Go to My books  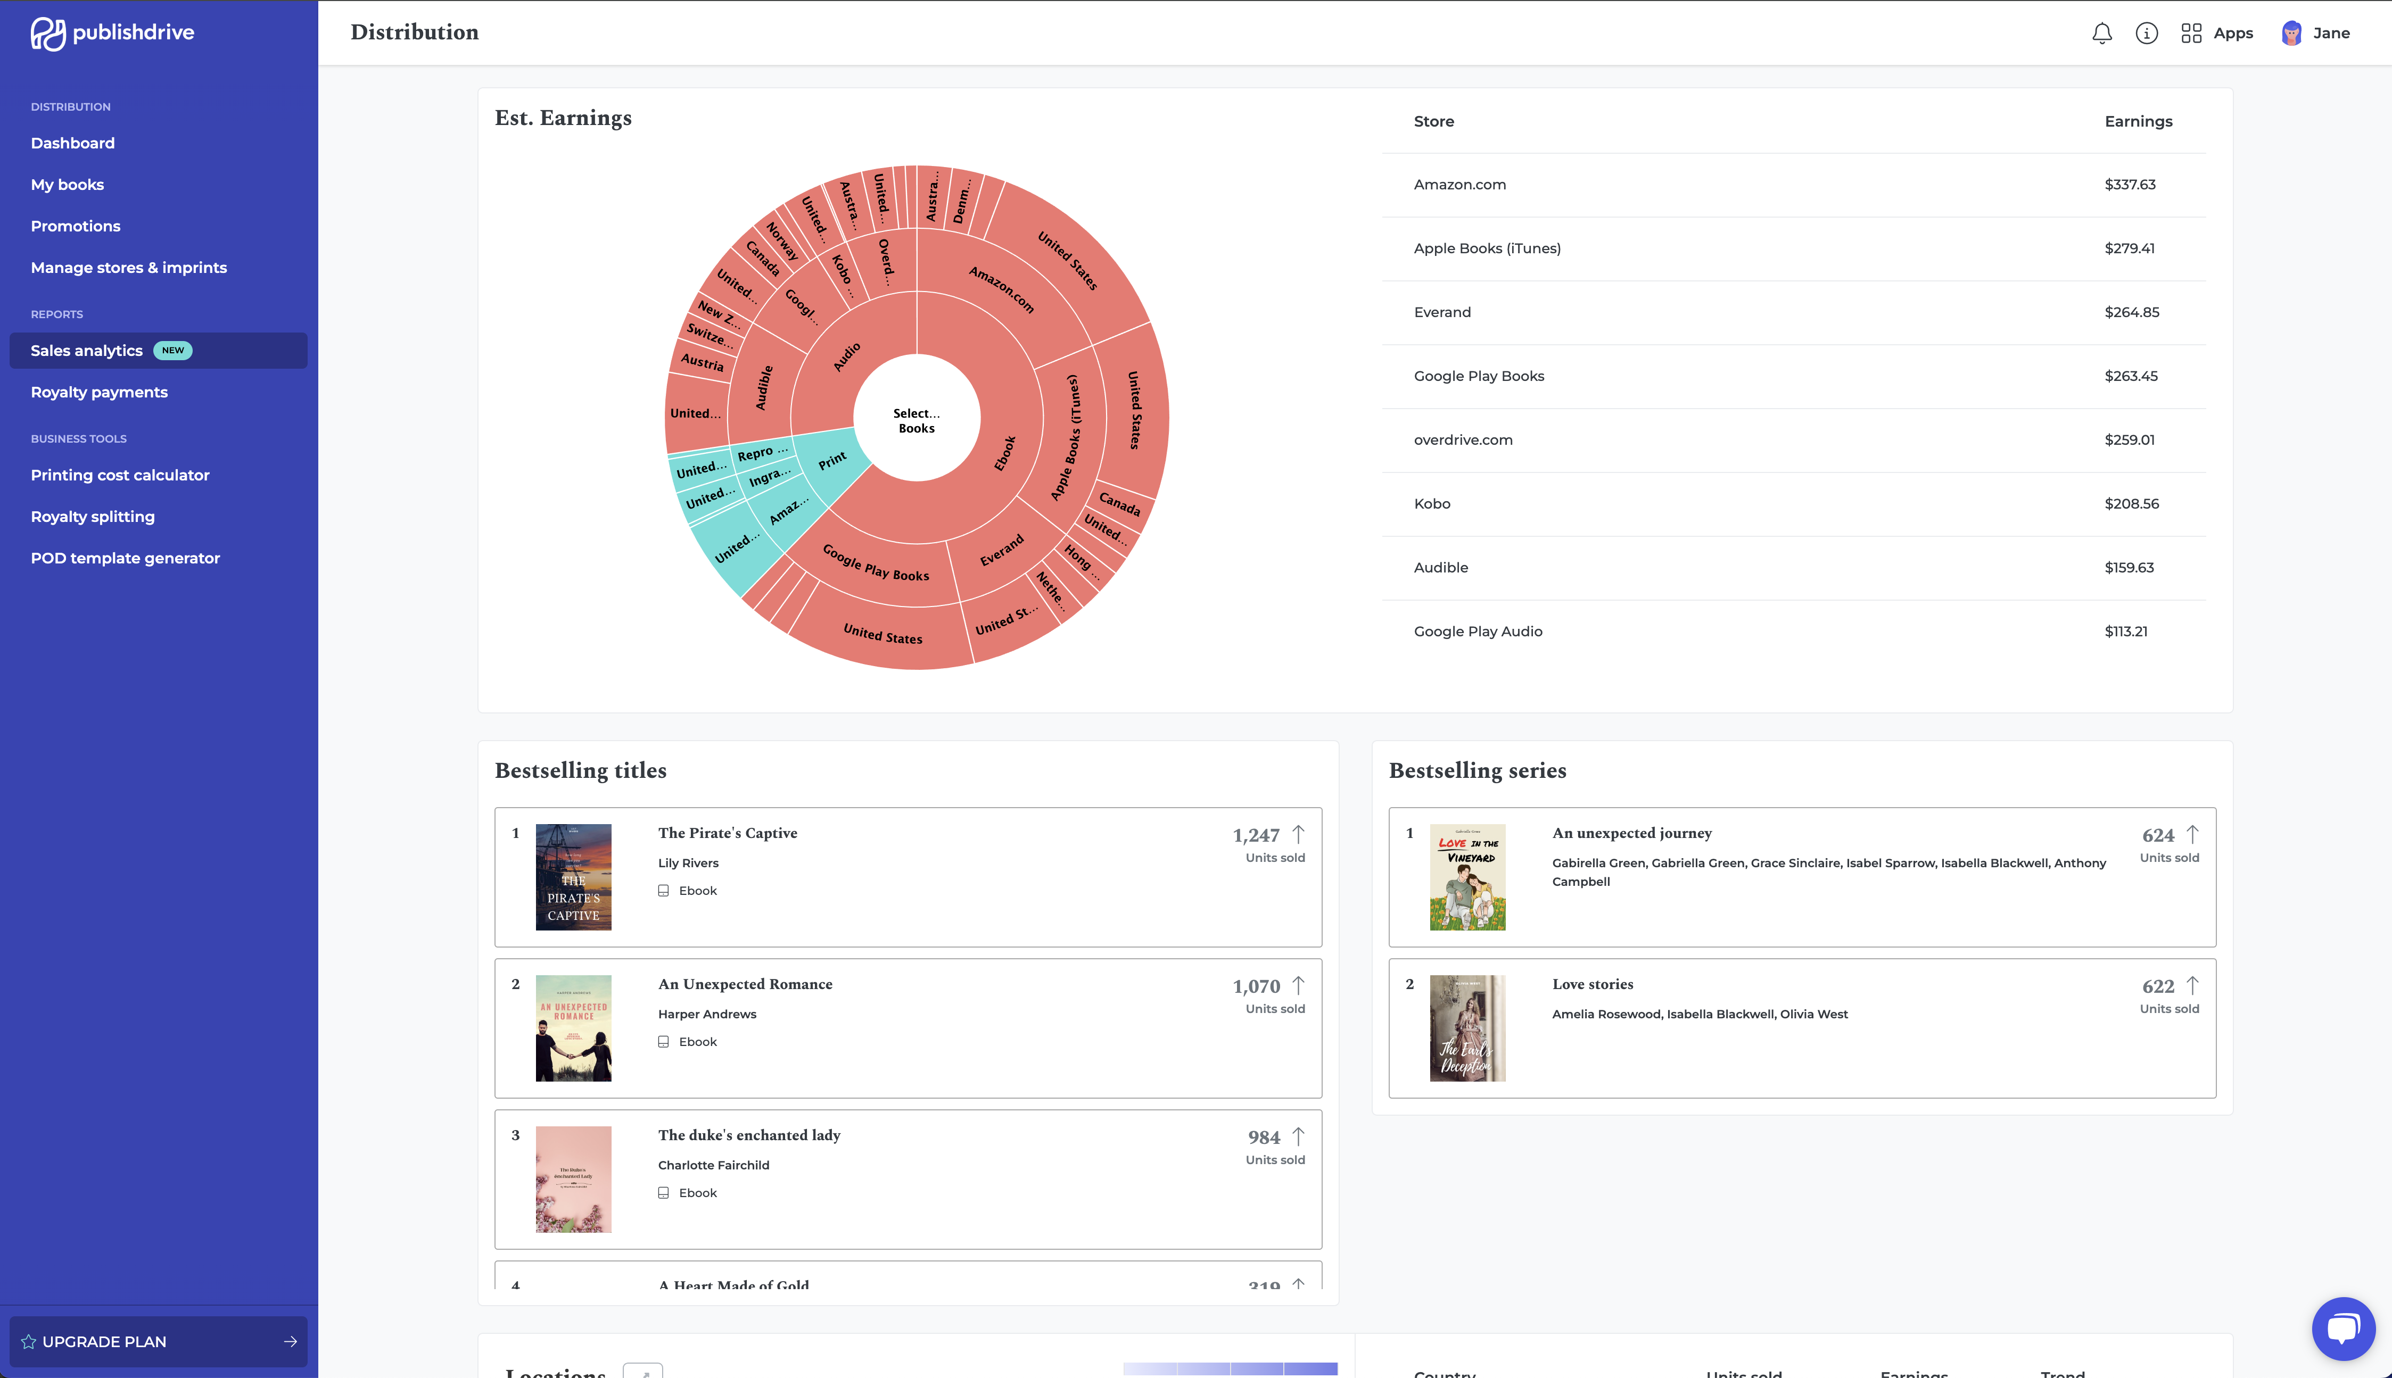67,185
